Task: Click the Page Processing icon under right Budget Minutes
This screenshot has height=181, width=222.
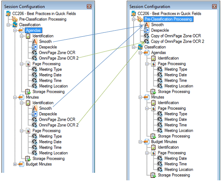Action: coord(153,153)
